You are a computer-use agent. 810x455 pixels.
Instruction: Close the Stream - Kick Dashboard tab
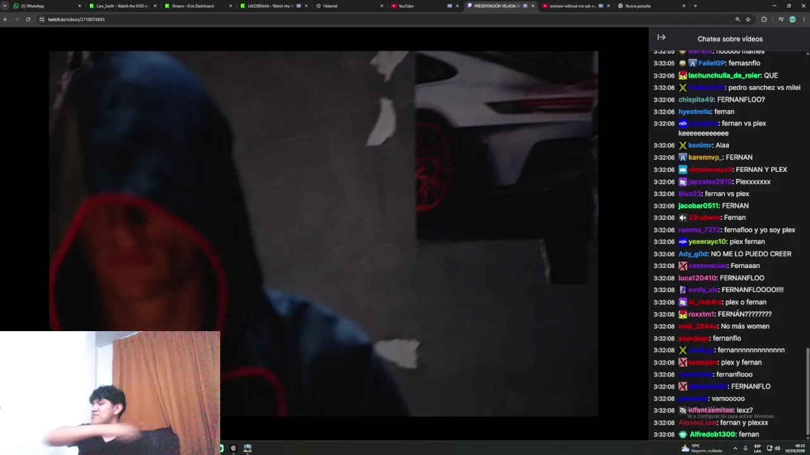tap(230, 6)
